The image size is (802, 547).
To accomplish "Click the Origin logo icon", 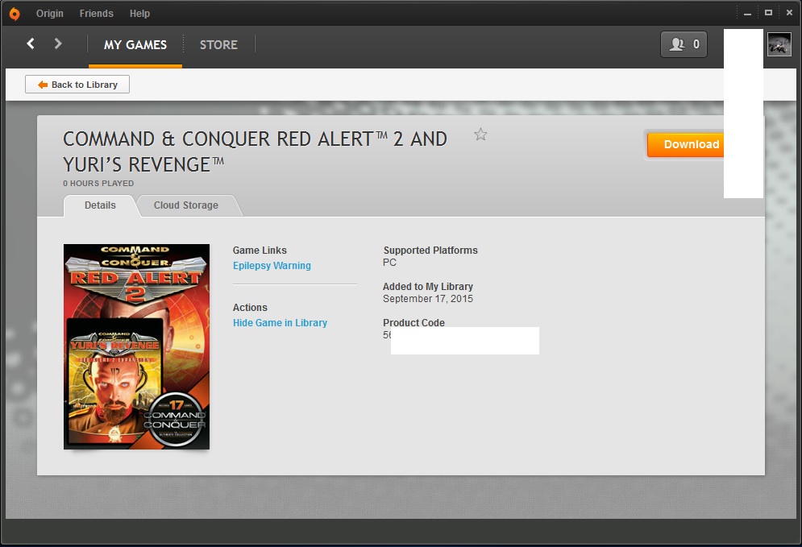I will [15, 14].
